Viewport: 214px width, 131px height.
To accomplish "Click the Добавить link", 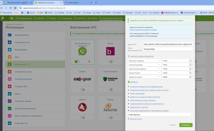I will pyautogui.click(x=134, y=82).
